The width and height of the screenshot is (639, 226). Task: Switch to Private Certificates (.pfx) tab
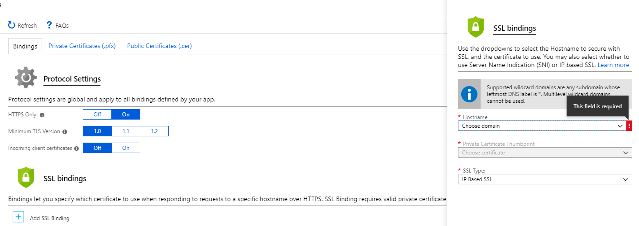click(82, 46)
